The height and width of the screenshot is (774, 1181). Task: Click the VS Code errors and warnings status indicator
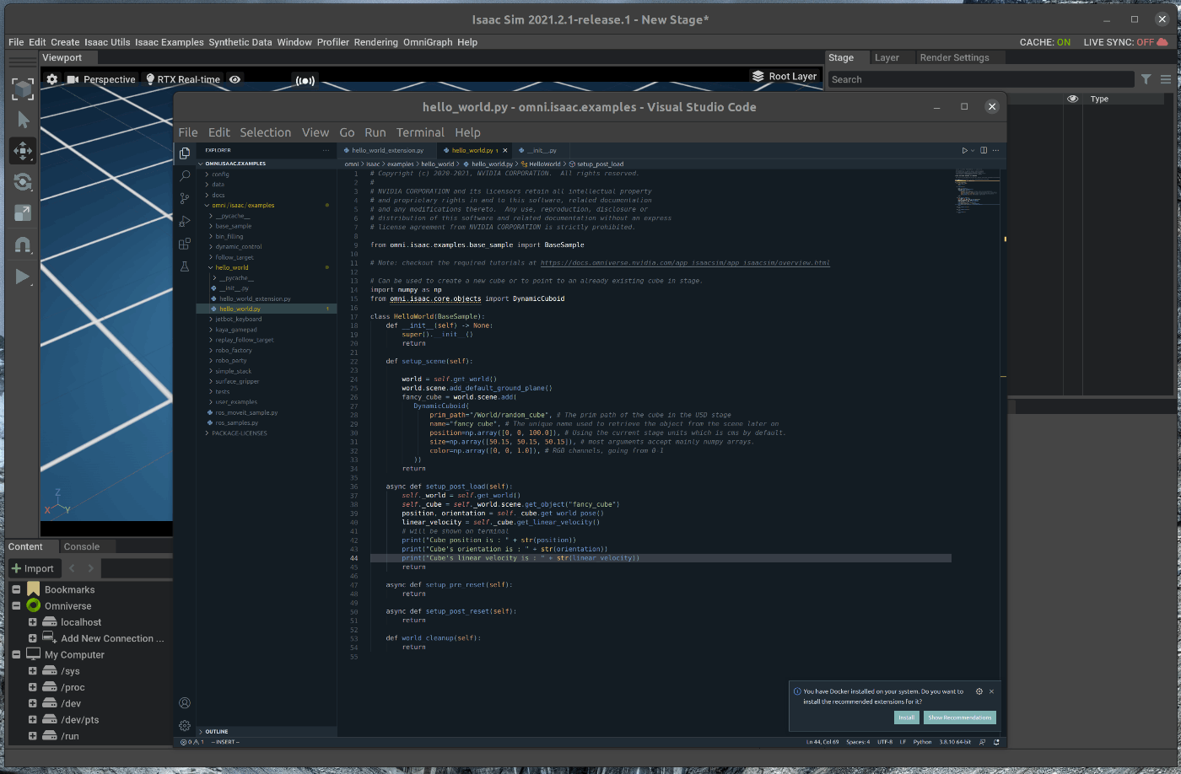(x=191, y=742)
